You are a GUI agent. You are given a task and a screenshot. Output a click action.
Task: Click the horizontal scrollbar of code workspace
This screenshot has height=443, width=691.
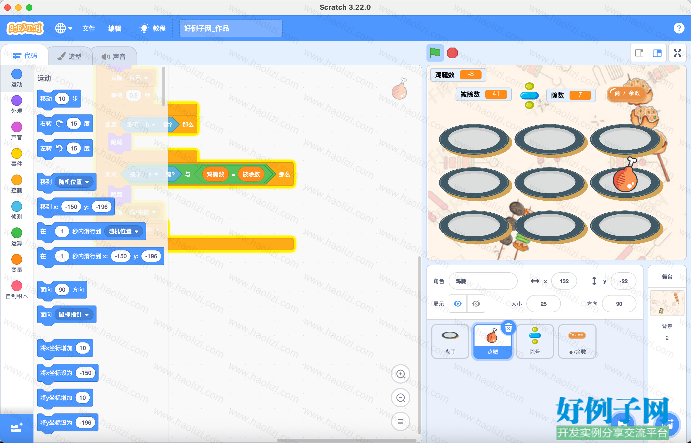[x=346, y=440]
